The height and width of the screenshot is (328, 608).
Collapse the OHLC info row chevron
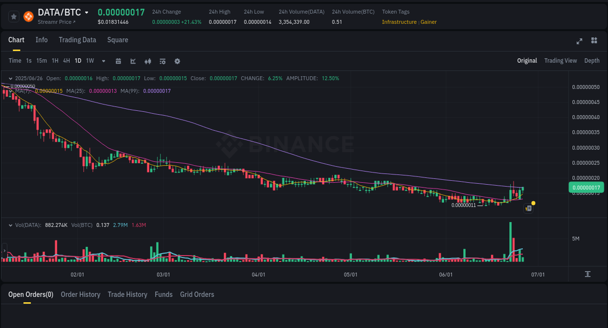pos(10,78)
